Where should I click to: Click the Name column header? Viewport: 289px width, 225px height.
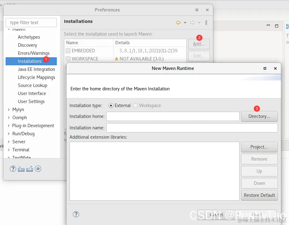(x=89, y=43)
